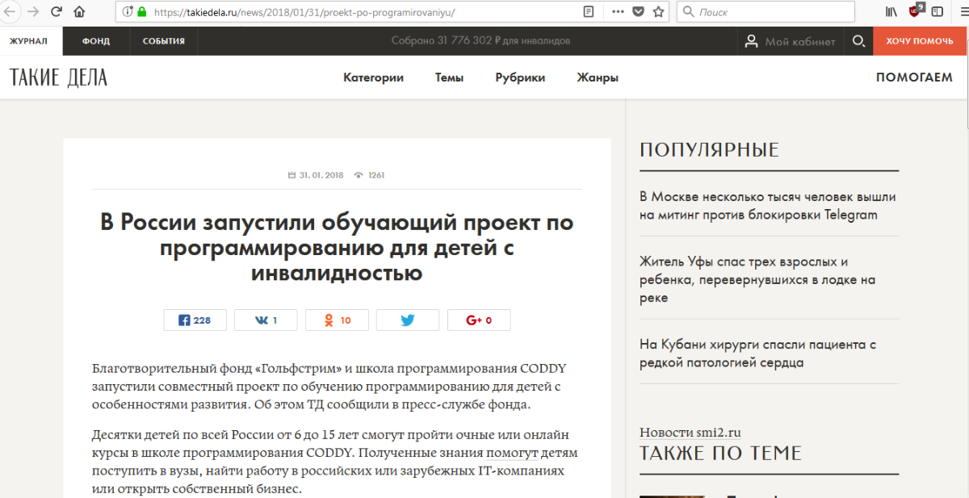Click the eye views icon beside 1261
This screenshot has height=498, width=969.
tap(359, 174)
